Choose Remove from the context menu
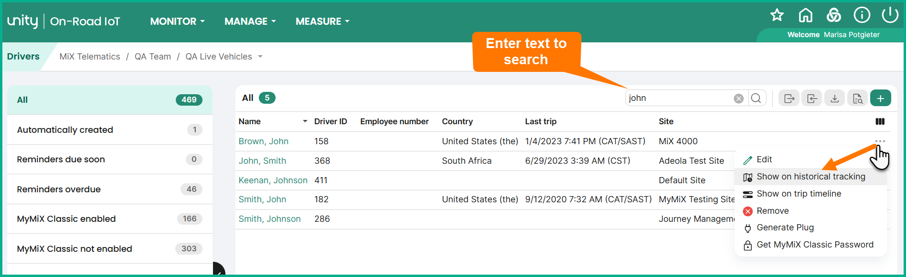906x277 pixels. point(772,211)
